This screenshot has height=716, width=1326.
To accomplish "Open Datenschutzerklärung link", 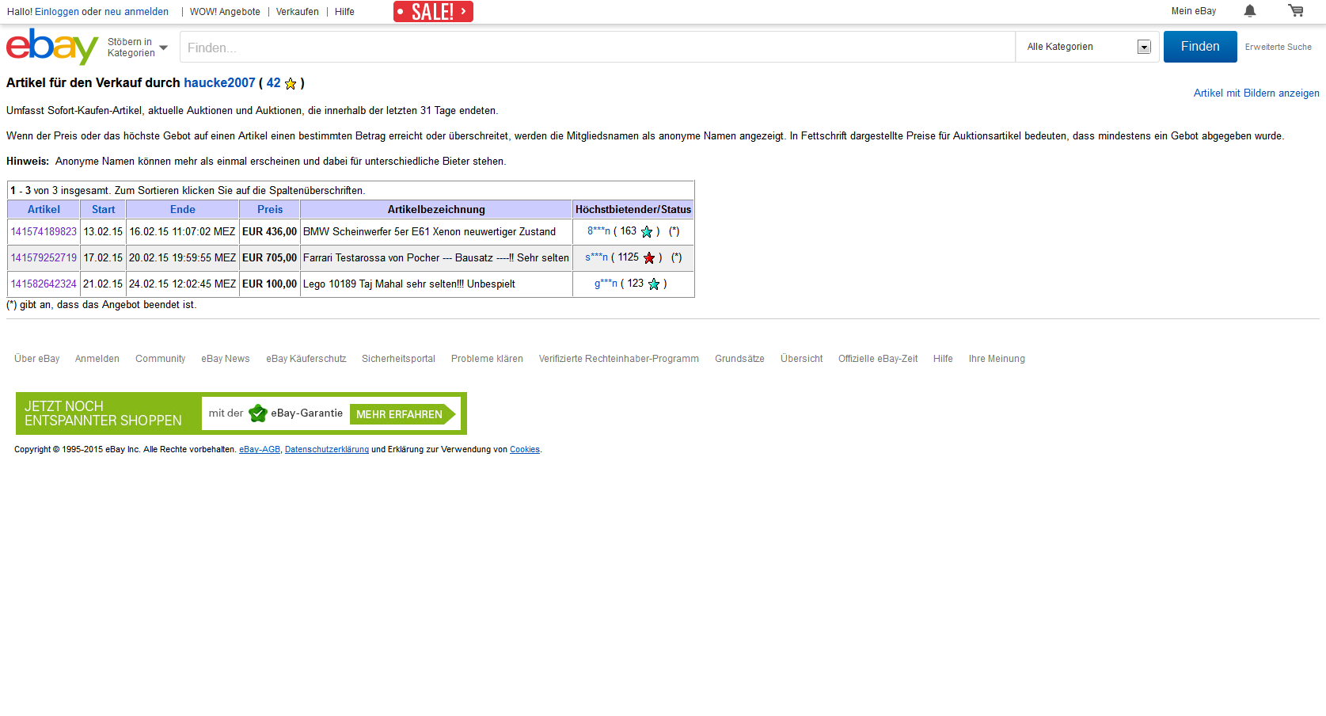I will click(x=327, y=450).
